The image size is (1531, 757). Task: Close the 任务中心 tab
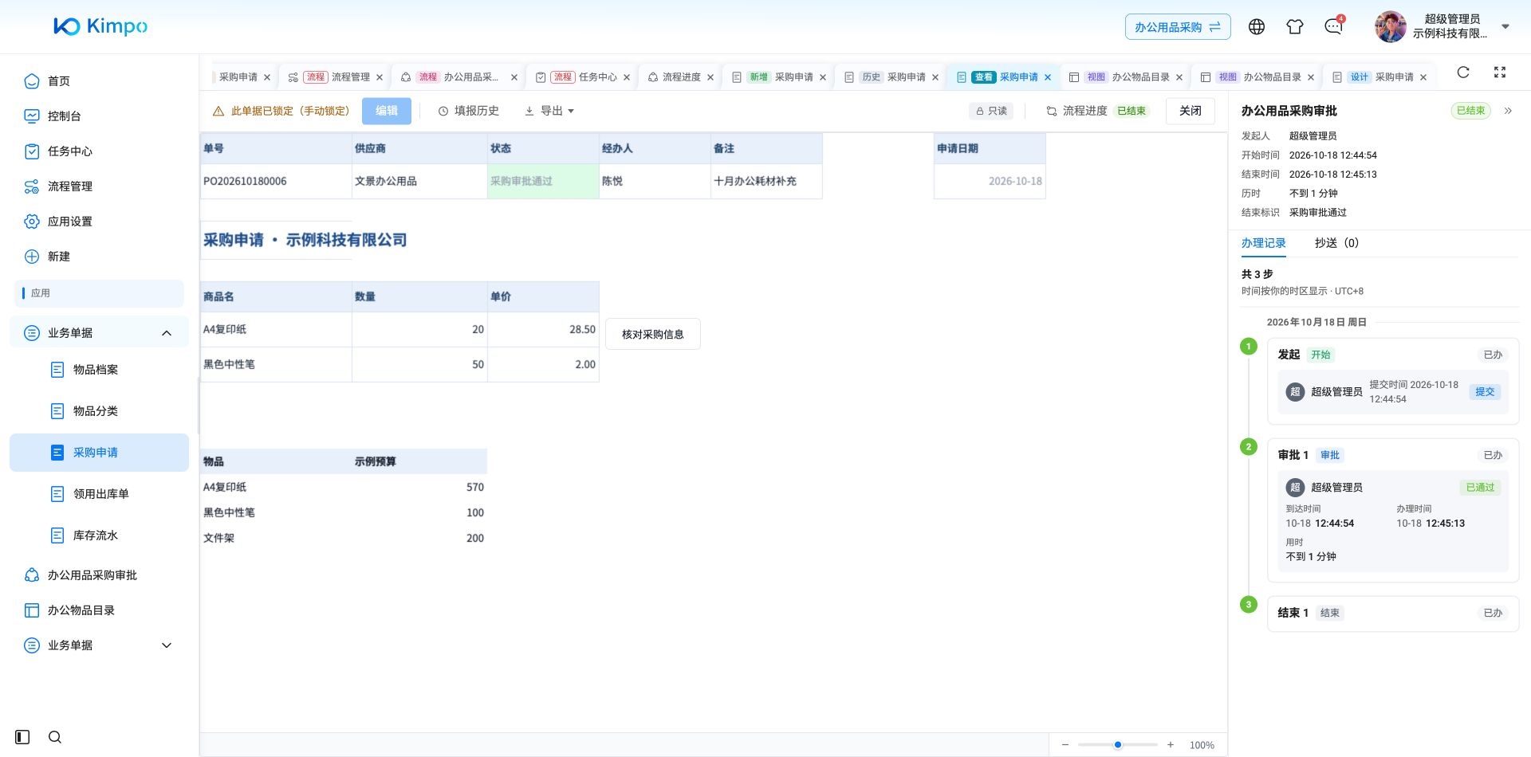coord(627,77)
